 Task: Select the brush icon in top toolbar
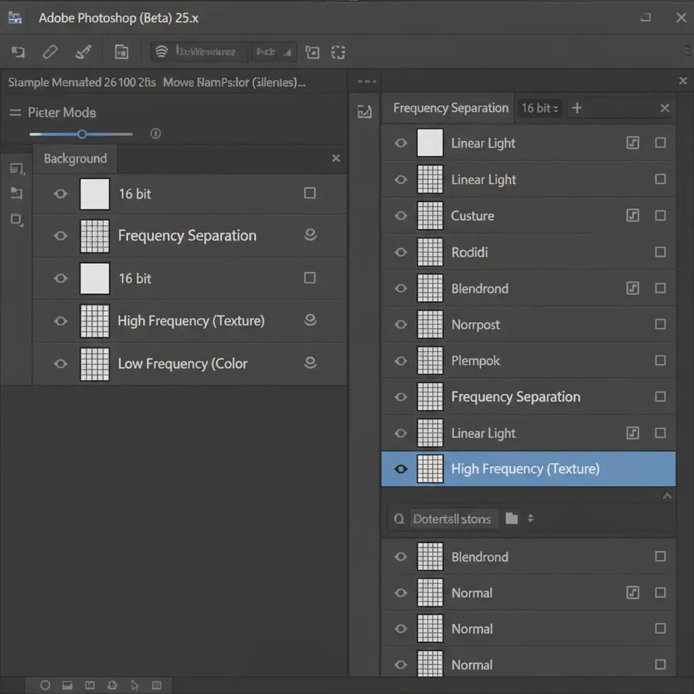[83, 52]
